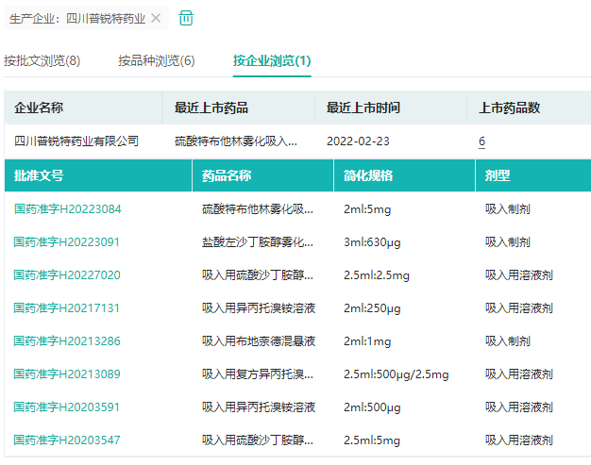591x465 pixels.
Task: Open approval 国药准字H20223084
Action: pyautogui.click(x=68, y=209)
